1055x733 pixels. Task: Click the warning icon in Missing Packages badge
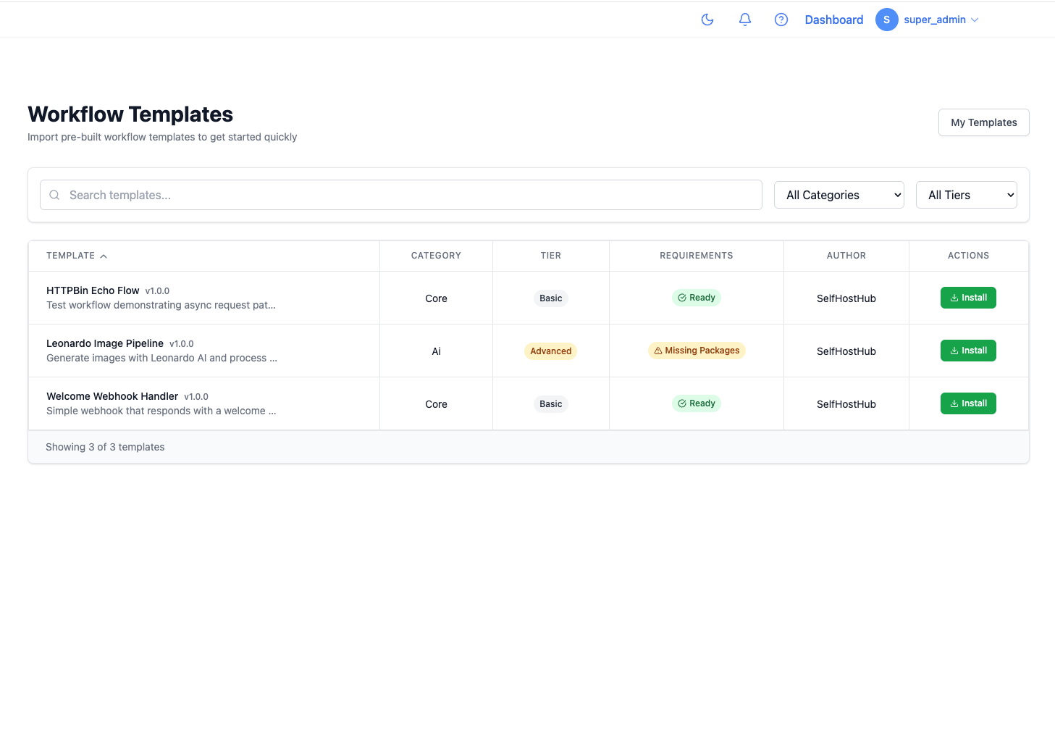pos(657,350)
